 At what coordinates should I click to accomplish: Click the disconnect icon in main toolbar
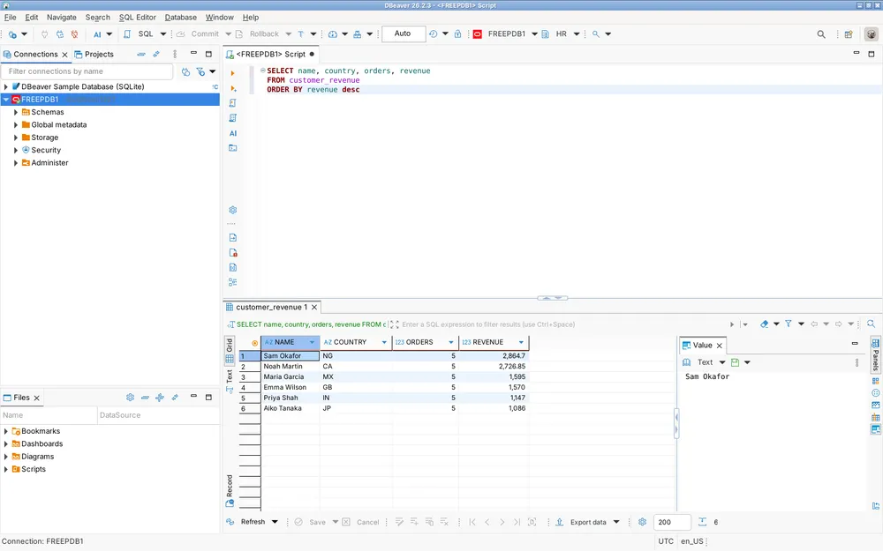coord(74,34)
